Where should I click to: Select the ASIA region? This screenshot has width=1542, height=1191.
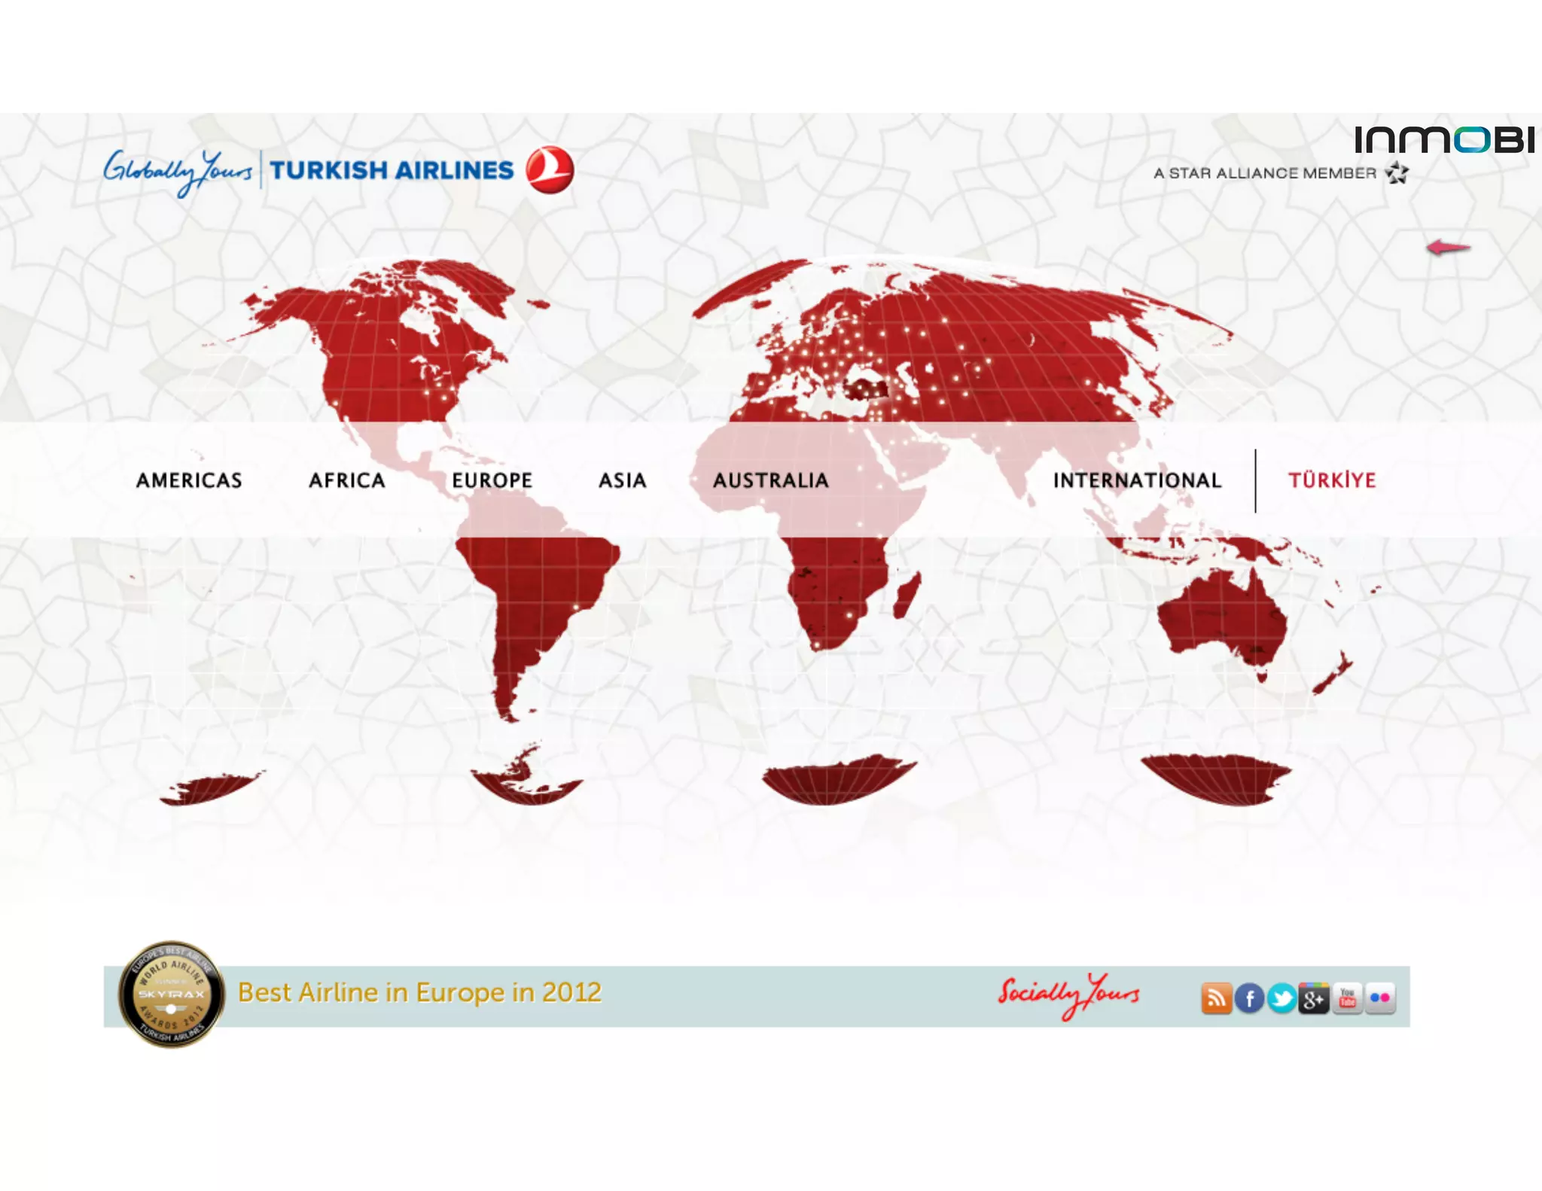click(x=623, y=480)
